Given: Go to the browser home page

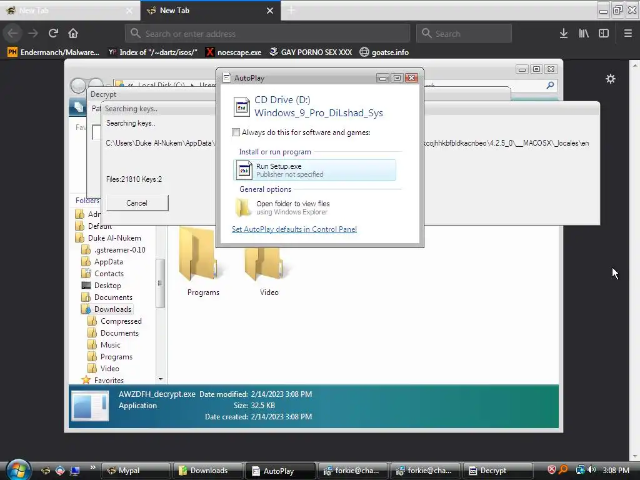Looking at the screenshot, I should tap(73, 33).
